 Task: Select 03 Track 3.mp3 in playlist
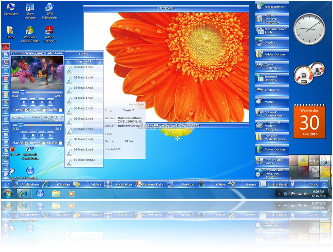(x=83, y=88)
